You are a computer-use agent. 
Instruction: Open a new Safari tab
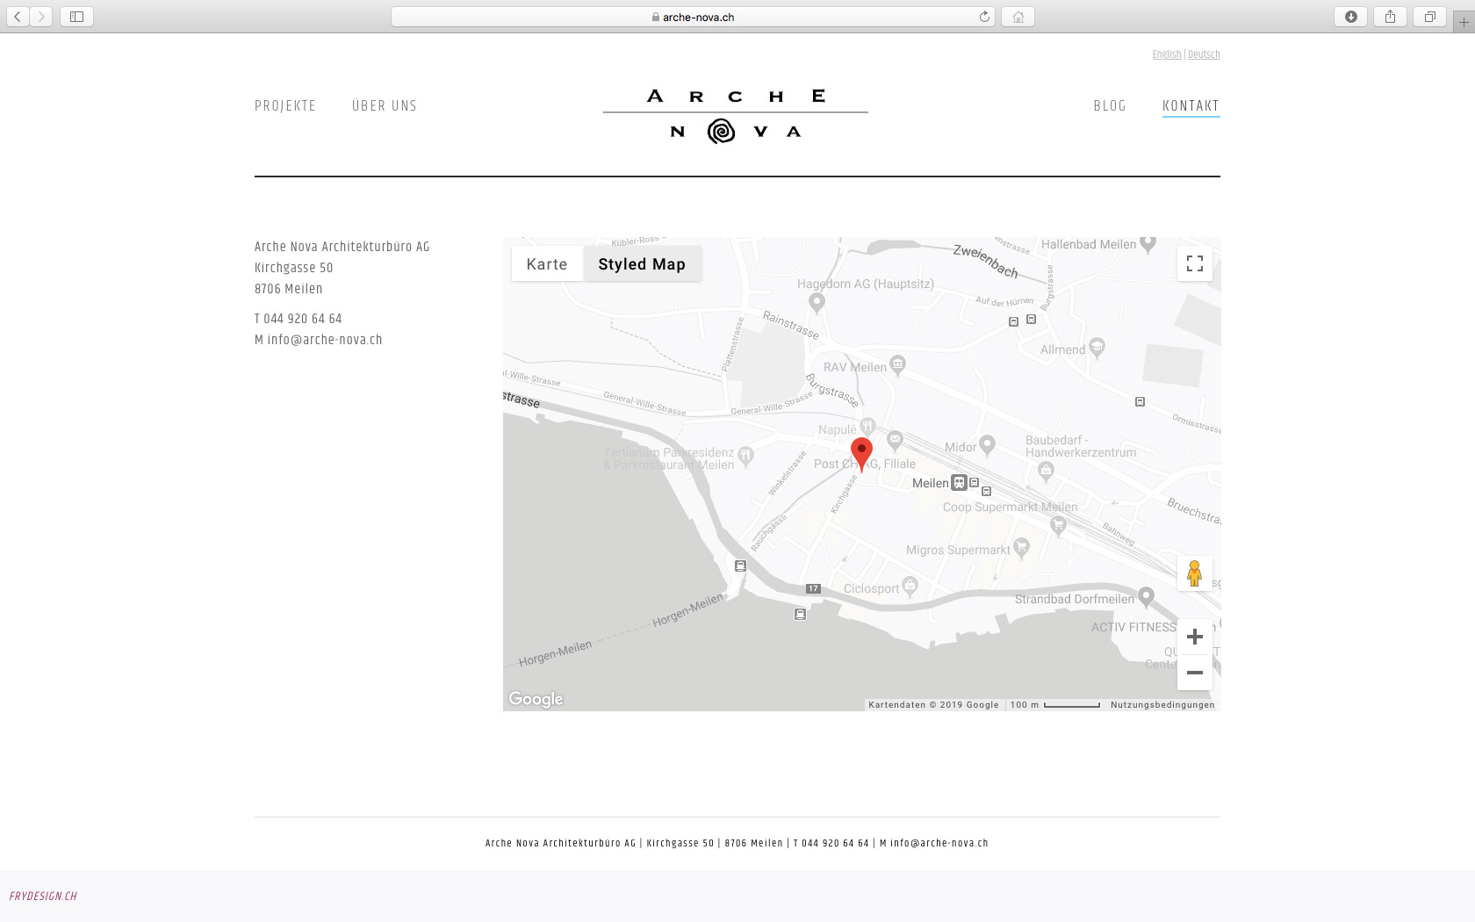click(x=1464, y=22)
